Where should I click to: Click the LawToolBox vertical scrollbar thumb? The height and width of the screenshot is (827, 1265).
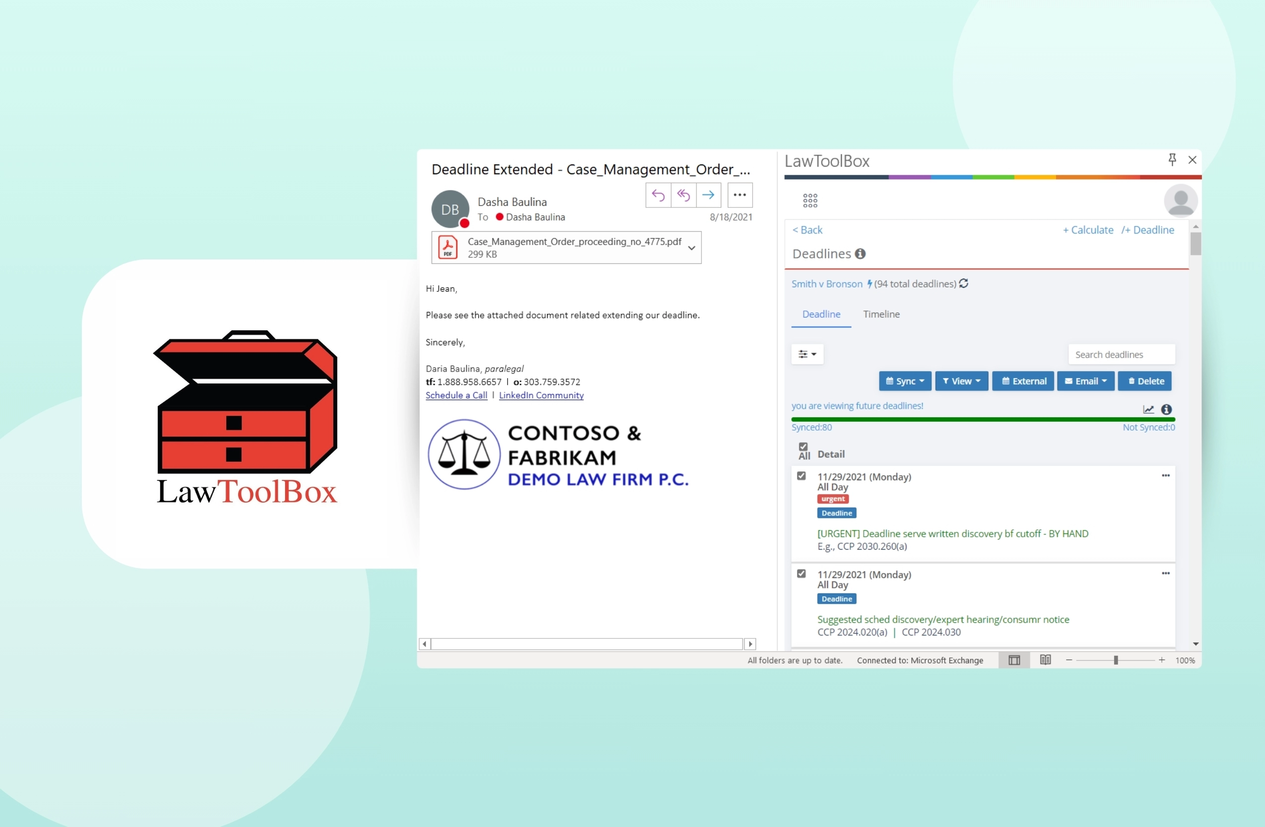(x=1196, y=244)
